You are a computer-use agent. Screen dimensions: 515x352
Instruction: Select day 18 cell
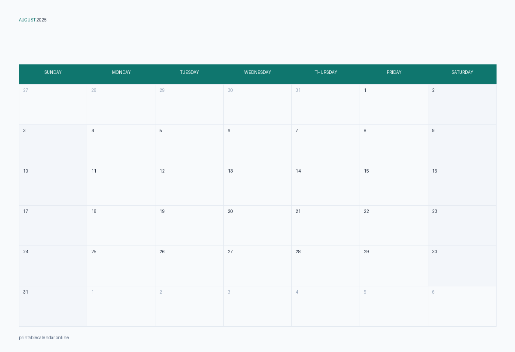(121, 226)
